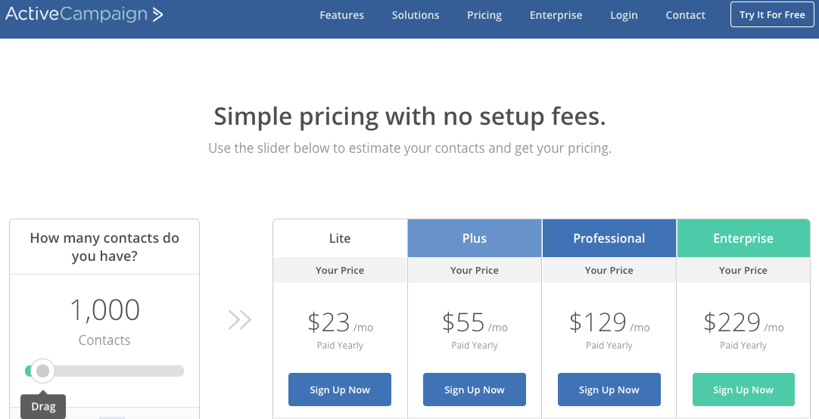Select the Plus plan header
This screenshot has width=819, height=419.
point(475,238)
